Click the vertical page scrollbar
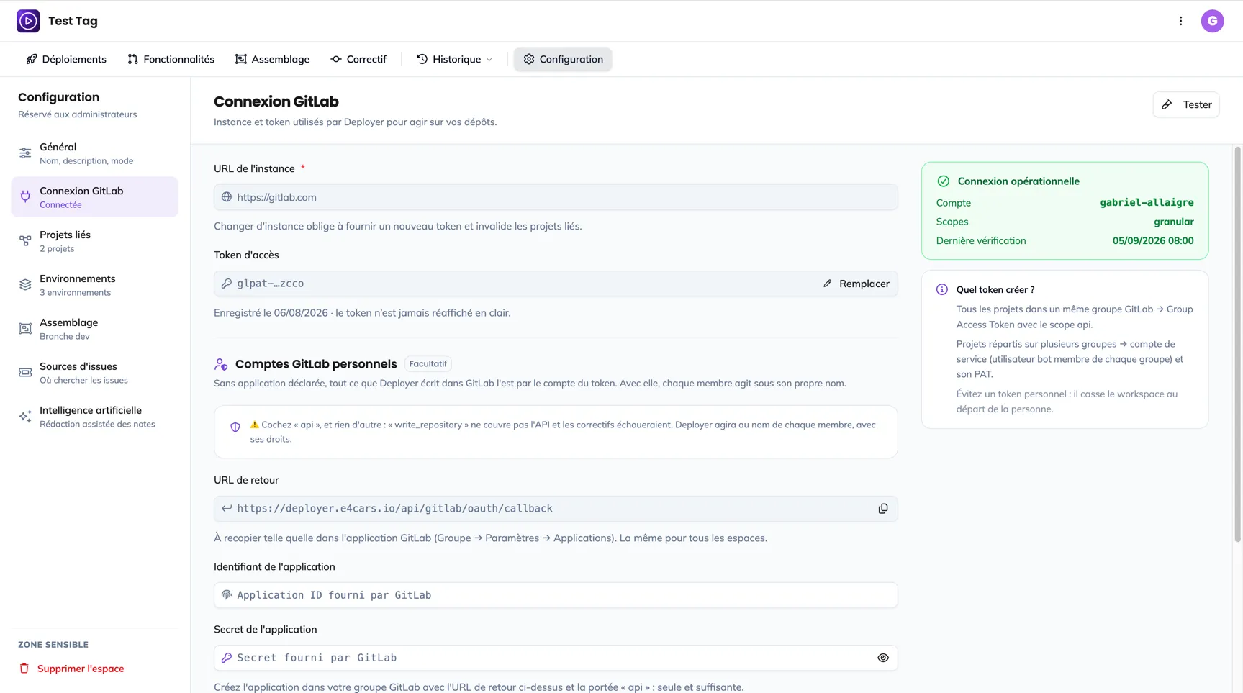Viewport: 1243px width, 693px height. [1238, 344]
